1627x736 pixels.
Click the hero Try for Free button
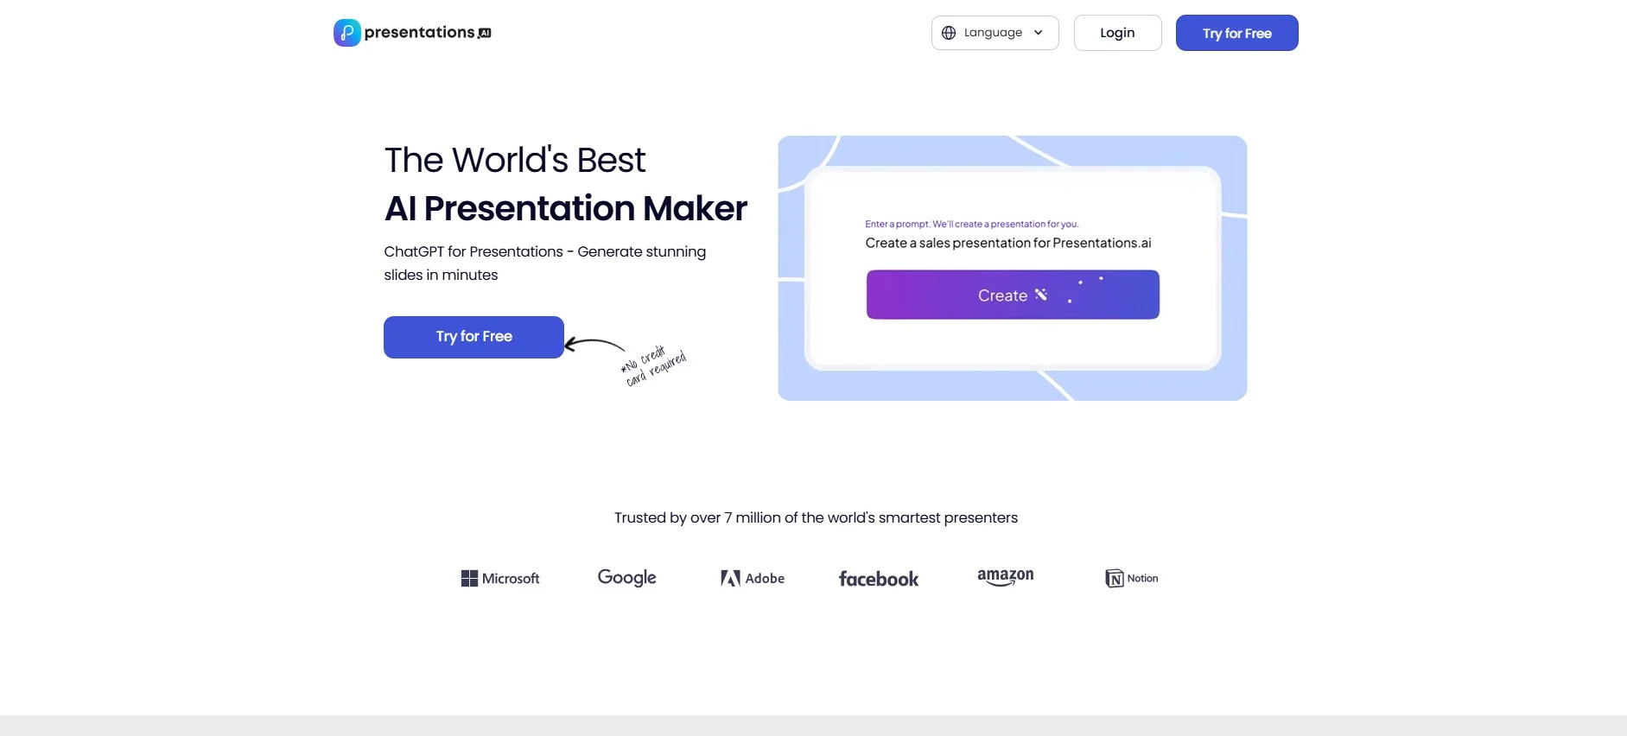(473, 337)
